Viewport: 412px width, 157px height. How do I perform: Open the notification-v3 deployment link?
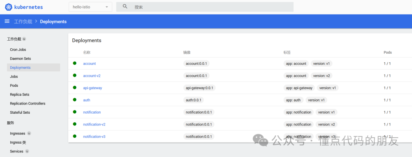click(94, 136)
